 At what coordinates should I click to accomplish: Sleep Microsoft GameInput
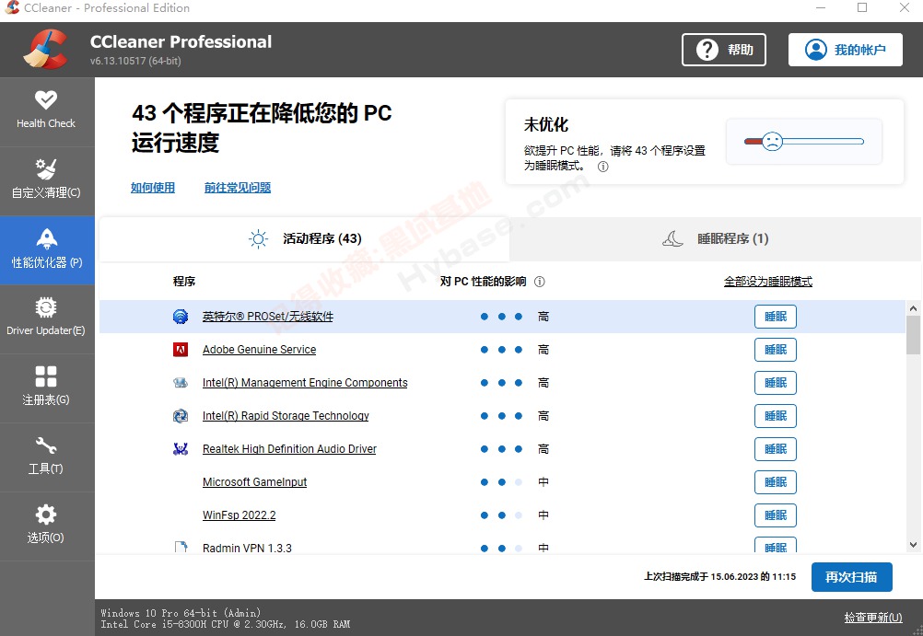776,482
